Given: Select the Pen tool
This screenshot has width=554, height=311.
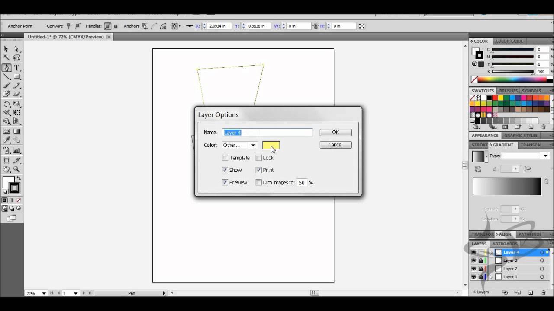Looking at the screenshot, I should pos(6,68).
